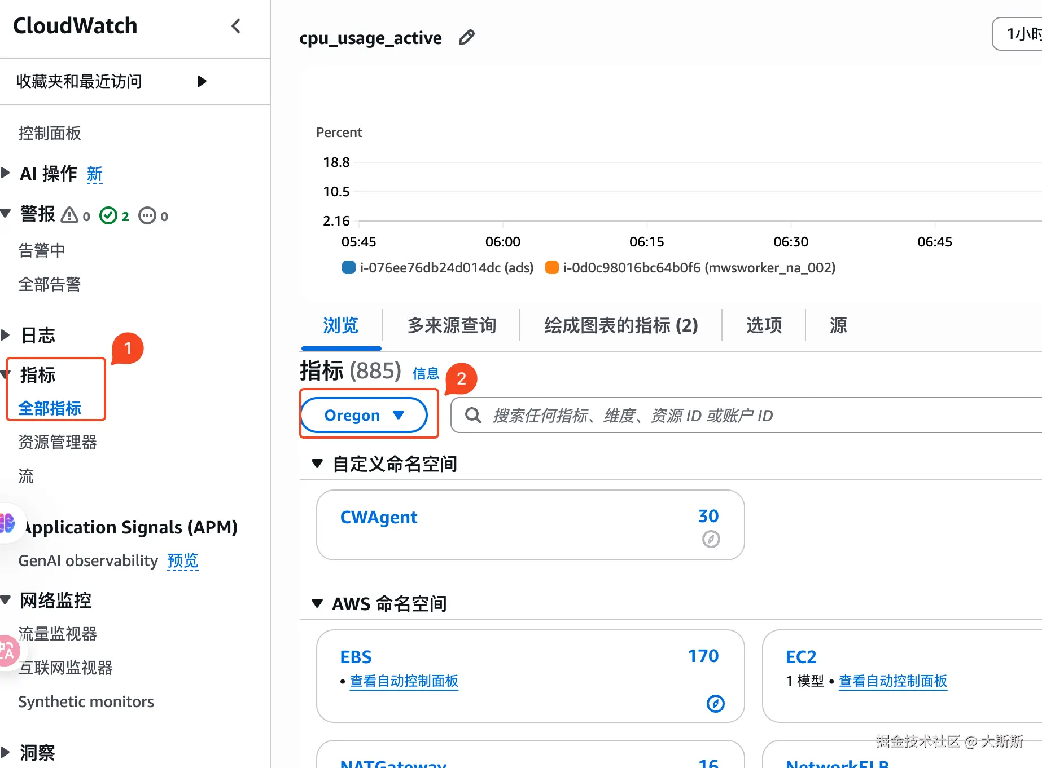
Task: Open EBS 查看自动控制面板 link
Action: coord(404,681)
